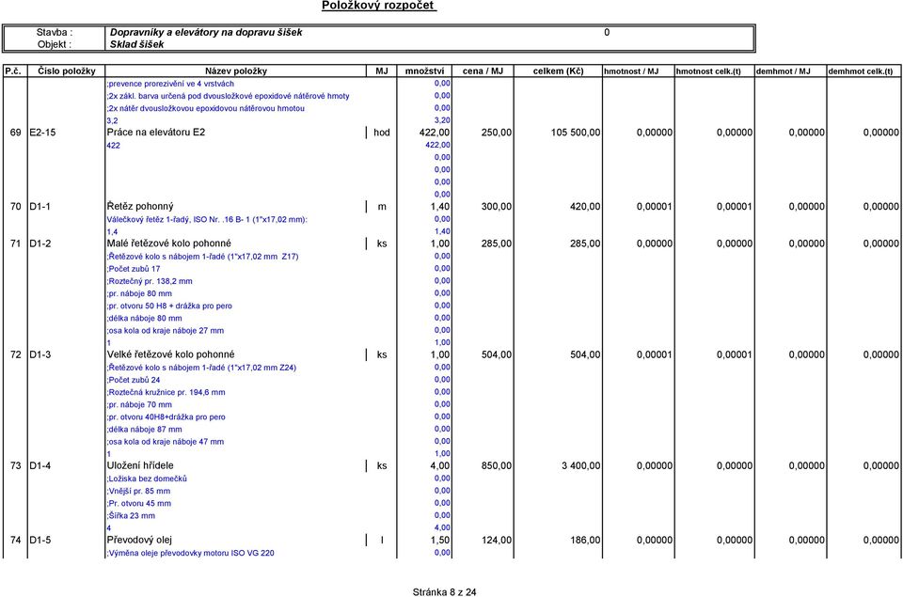This screenshot has height=597, width=903.
Task: Click the "P.č." column header
Action: click(x=13, y=71)
